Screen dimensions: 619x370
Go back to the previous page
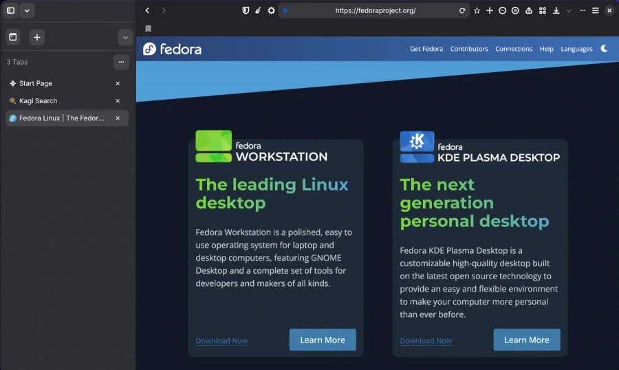click(147, 11)
